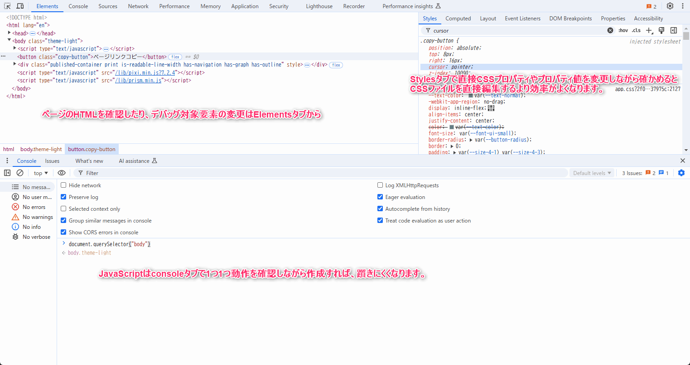Image resolution: width=690 pixels, height=365 pixels.
Task: Check Selected context only
Action: 63,209
